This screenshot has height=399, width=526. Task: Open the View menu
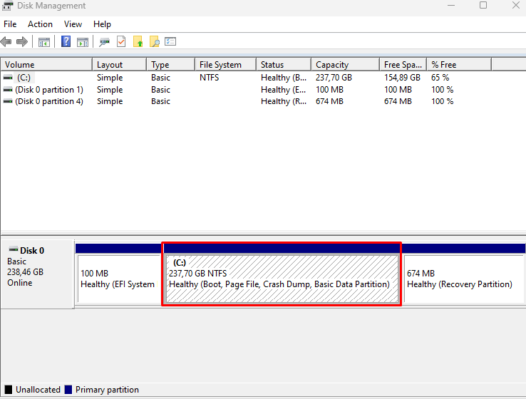[x=73, y=24]
